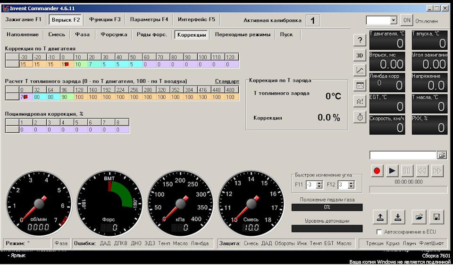Toggle the active calibration 1 button
453x265 pixels.
312,20
